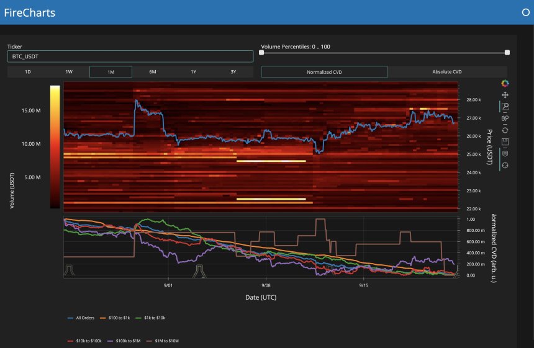Screen dimensions: 534x348
Task: Toggle the Hover tooltip tool
Action: [505, 153]
